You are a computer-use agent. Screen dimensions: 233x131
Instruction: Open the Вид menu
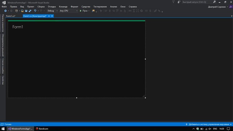pos(22,7)
